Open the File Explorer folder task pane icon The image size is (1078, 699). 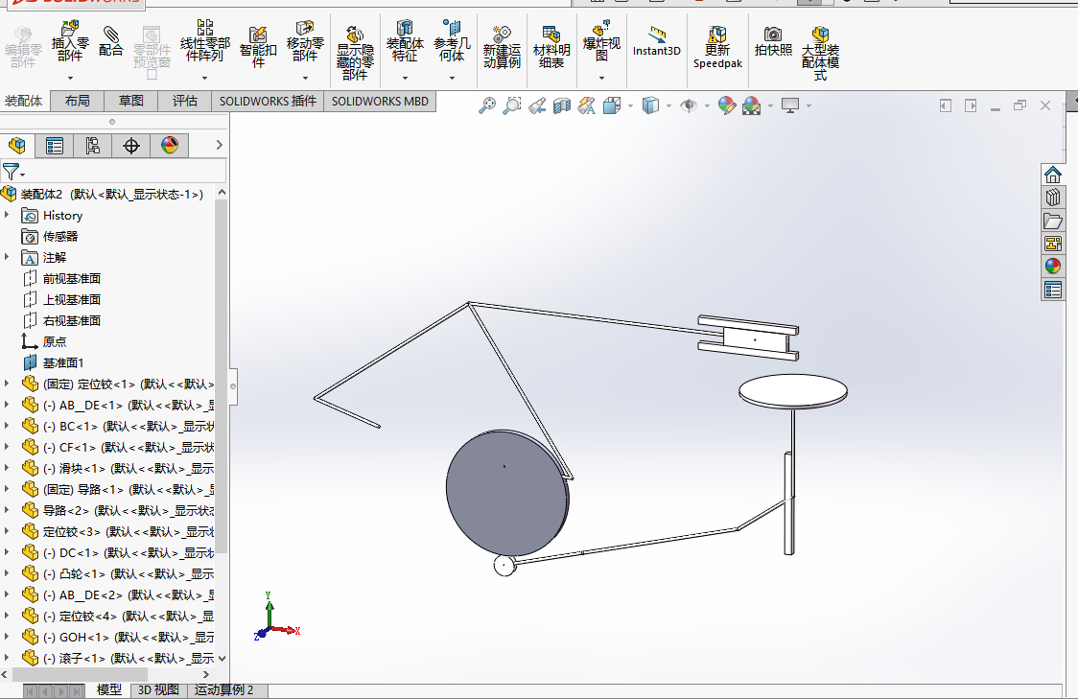1052,221
